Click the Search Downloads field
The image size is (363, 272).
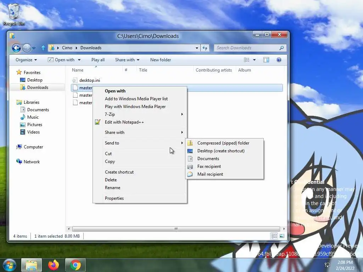250,48
